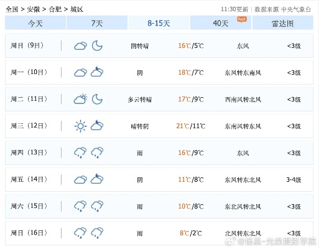Click the 11:30更新 timestamp
Image resolution: width=319 pixels, height=249 pixels.
click(x=234, y=9)
